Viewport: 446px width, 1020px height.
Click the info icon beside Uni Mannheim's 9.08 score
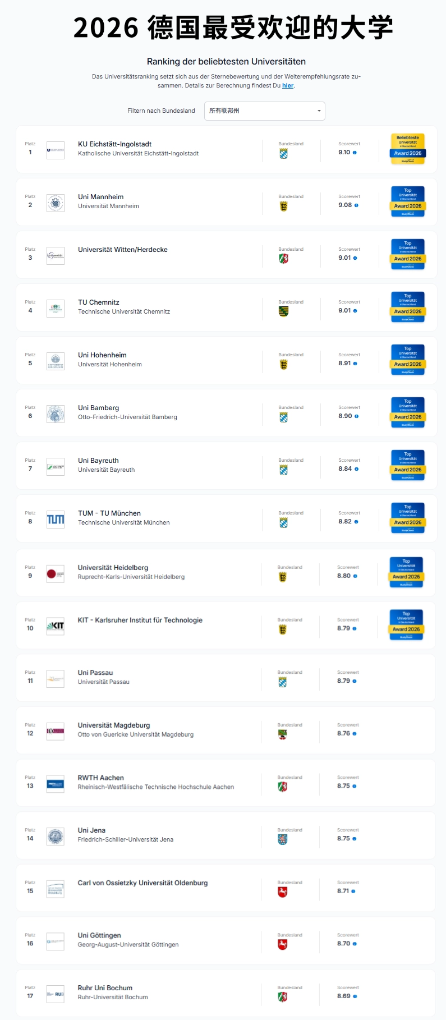coord(356,205)
